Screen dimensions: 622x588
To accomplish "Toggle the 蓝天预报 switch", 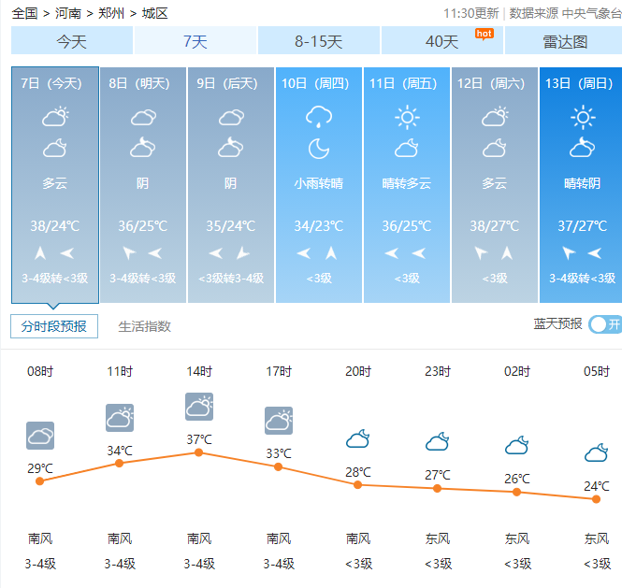I will point(605,324).
